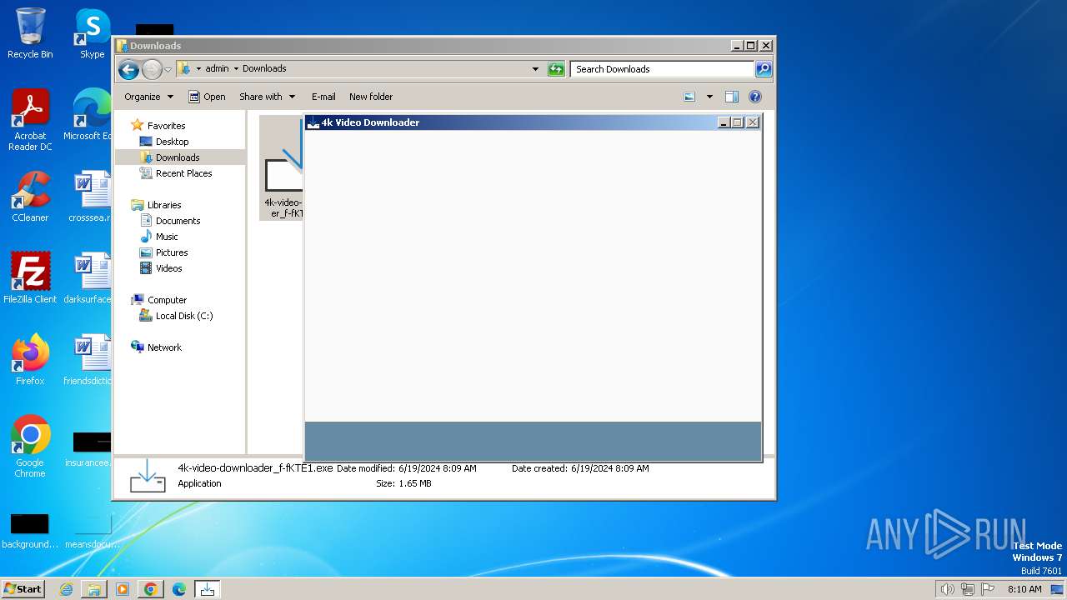Click the search magnifier button
1067x600 pixels.
[x=763, y=69]
